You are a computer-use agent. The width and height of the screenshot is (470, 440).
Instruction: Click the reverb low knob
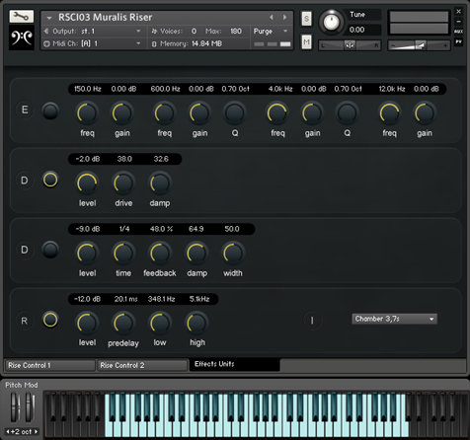[x=160, y=324]
